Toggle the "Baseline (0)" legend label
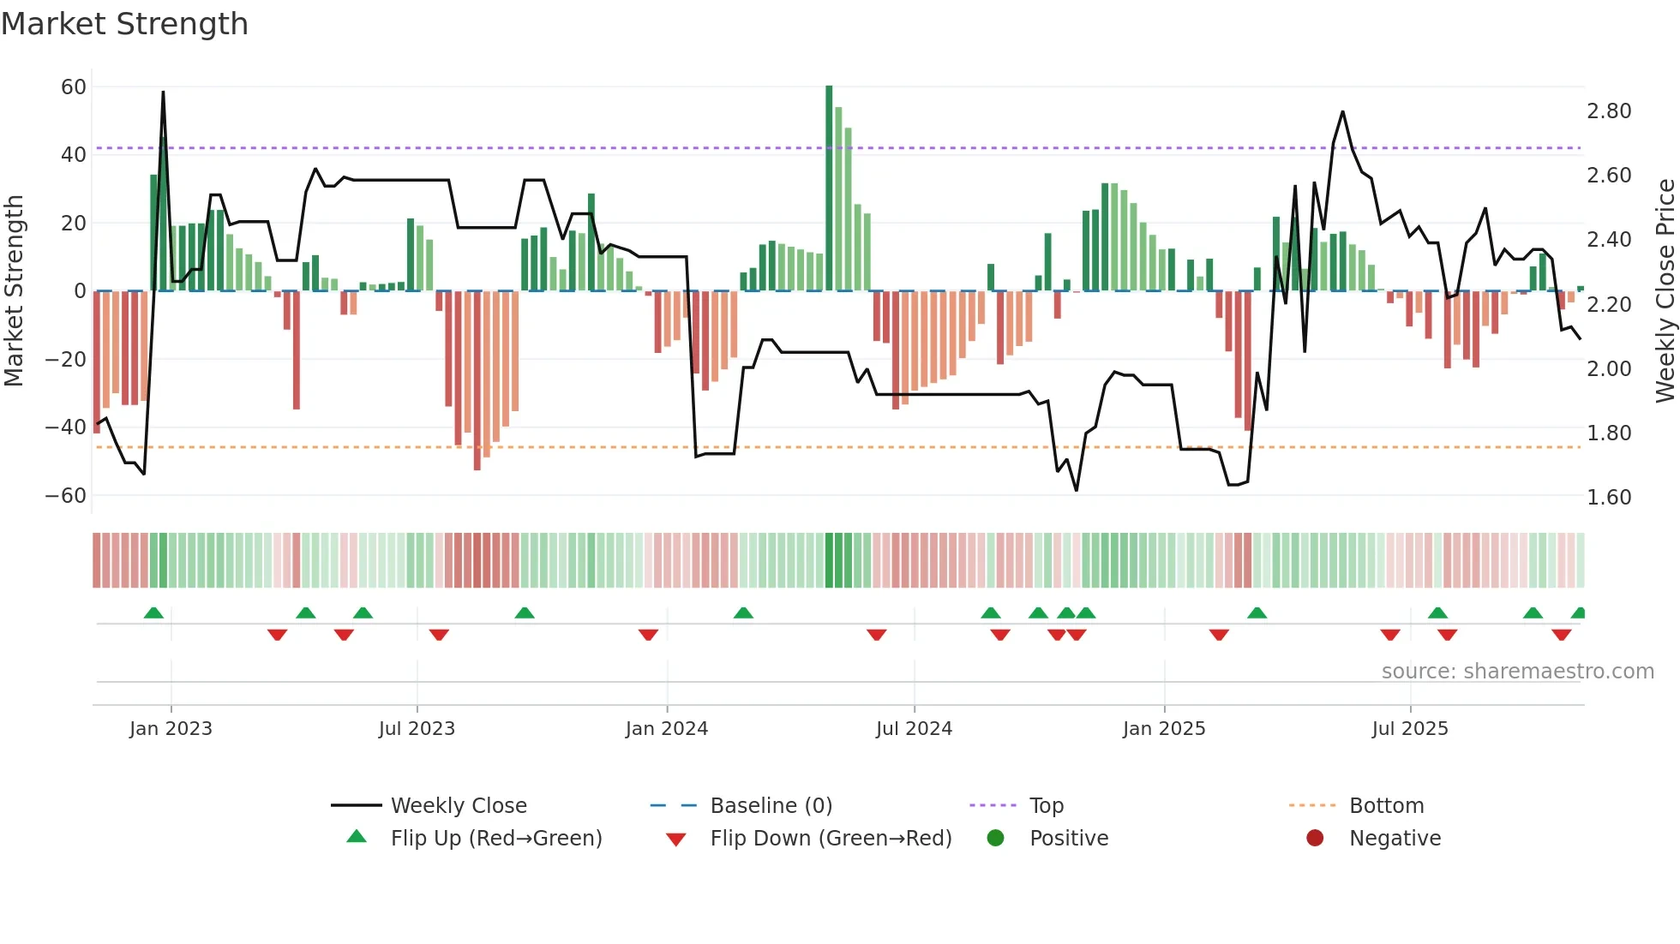This screenshot has width=1680, height=944. (x=771, y=805)
